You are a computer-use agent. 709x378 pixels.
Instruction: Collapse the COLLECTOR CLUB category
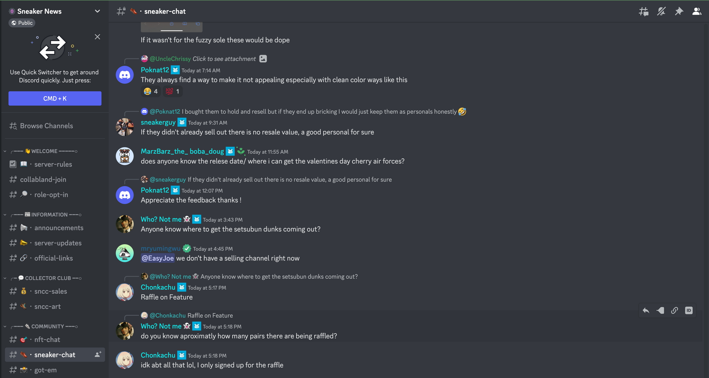[x=5, y=278]
